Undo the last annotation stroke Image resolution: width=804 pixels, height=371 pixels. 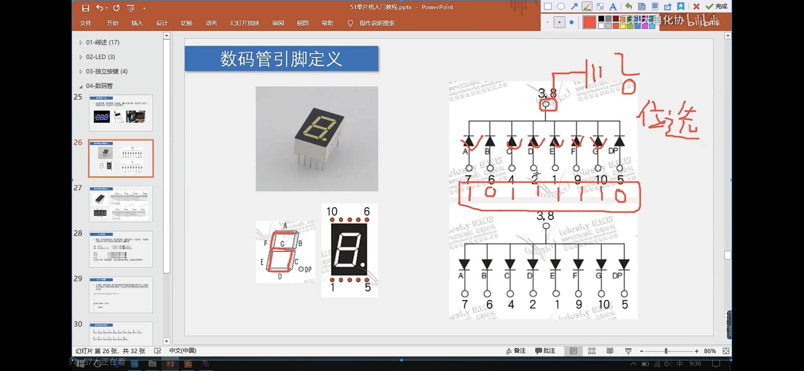click(628, 7)
